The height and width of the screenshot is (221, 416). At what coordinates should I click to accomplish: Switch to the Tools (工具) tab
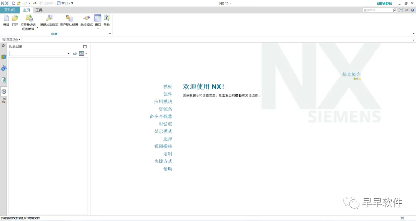click(39, 10)
